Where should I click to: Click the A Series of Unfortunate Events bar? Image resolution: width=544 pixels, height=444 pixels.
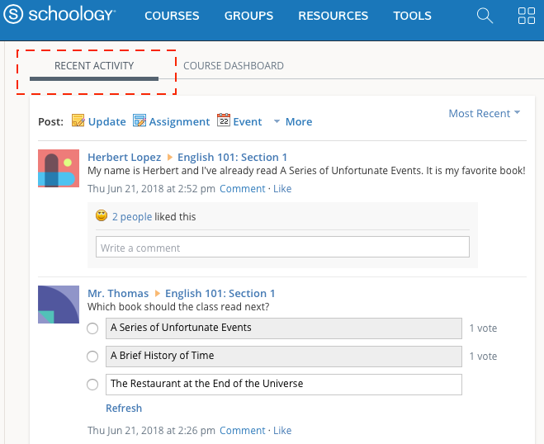click(x=284, y=328)
